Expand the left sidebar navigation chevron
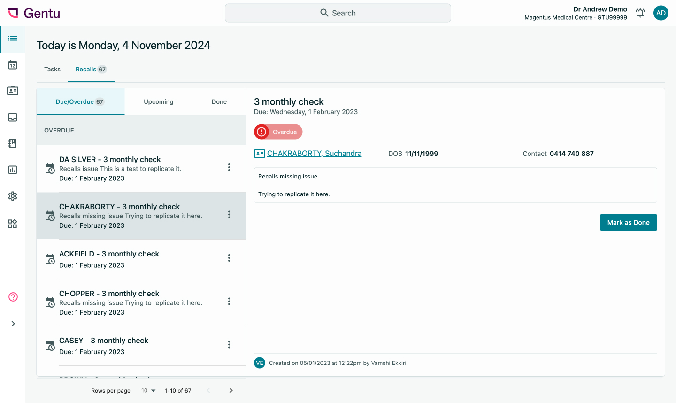The width and height of the screenshot is (676, 403). 13,324
